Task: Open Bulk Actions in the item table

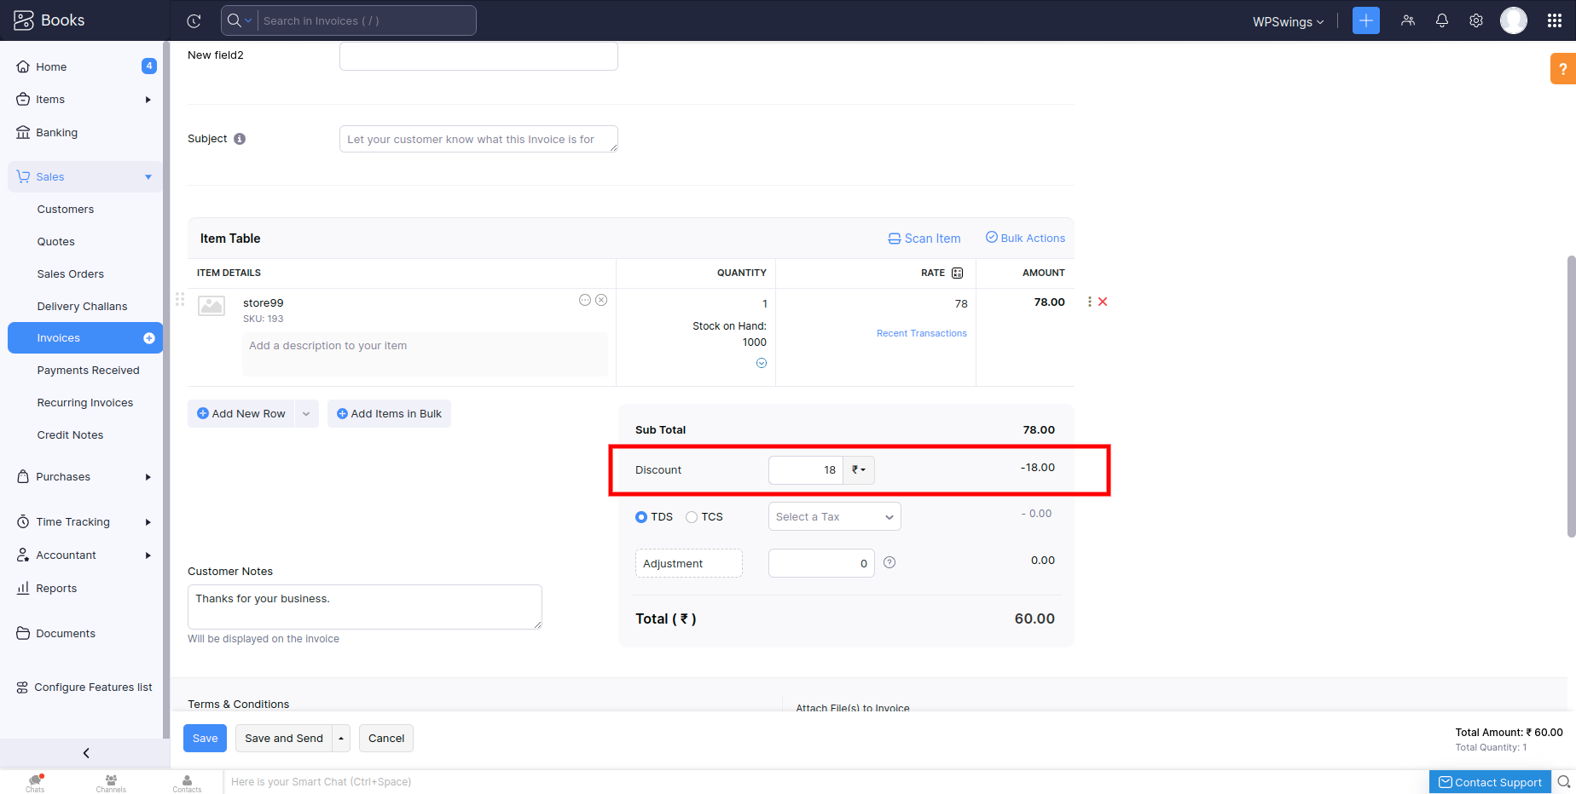Action: [x=1025, y=238]
